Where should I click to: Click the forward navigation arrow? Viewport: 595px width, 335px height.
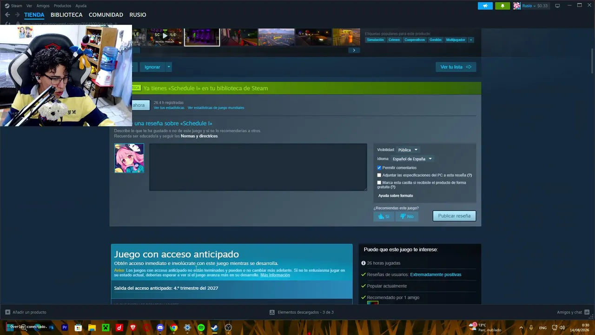pyautogui.click(x=17, y=15)
